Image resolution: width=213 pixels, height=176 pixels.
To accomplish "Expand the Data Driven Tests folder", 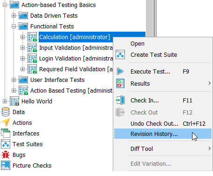I will tap(14, 16).
